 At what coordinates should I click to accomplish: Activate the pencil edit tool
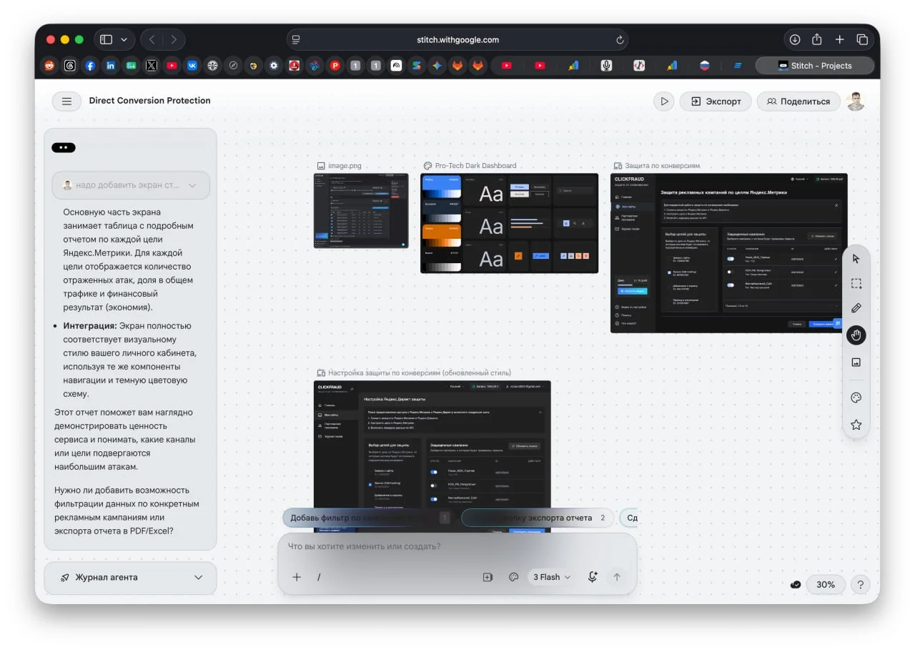click(x=856, y=308)
